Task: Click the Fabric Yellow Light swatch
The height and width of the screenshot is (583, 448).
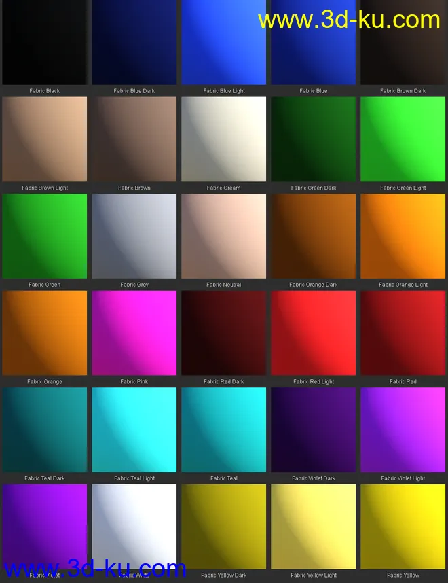Action: [314, 527]
